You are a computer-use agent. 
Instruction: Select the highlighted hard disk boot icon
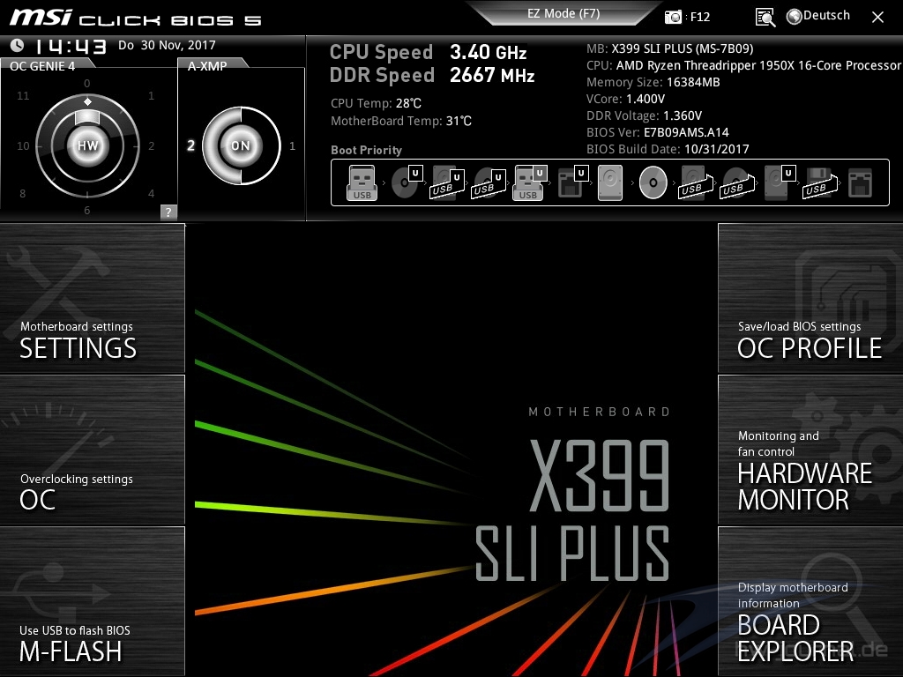(610, 183)
